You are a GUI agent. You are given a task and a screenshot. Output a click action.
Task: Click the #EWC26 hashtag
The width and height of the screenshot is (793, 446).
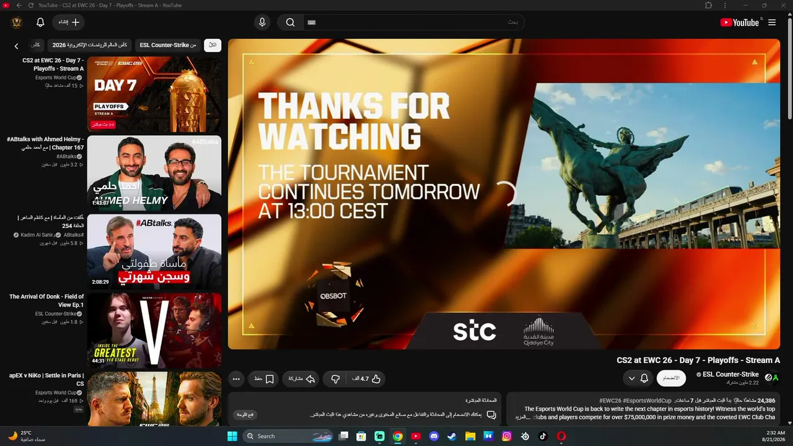tap(611, 401)
